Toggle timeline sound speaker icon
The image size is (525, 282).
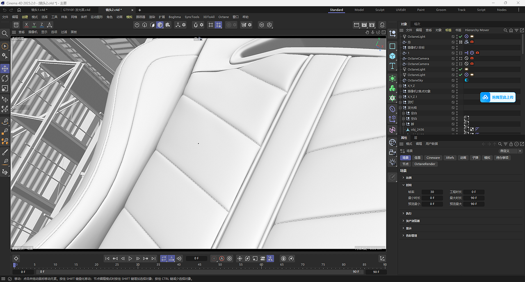point(179,259)
